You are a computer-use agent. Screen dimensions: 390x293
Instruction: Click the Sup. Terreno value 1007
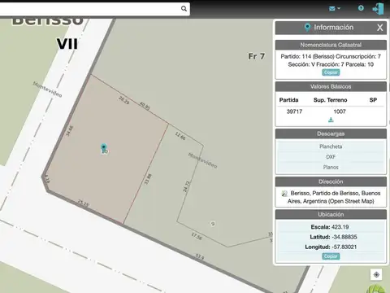(x=340, y=112)
